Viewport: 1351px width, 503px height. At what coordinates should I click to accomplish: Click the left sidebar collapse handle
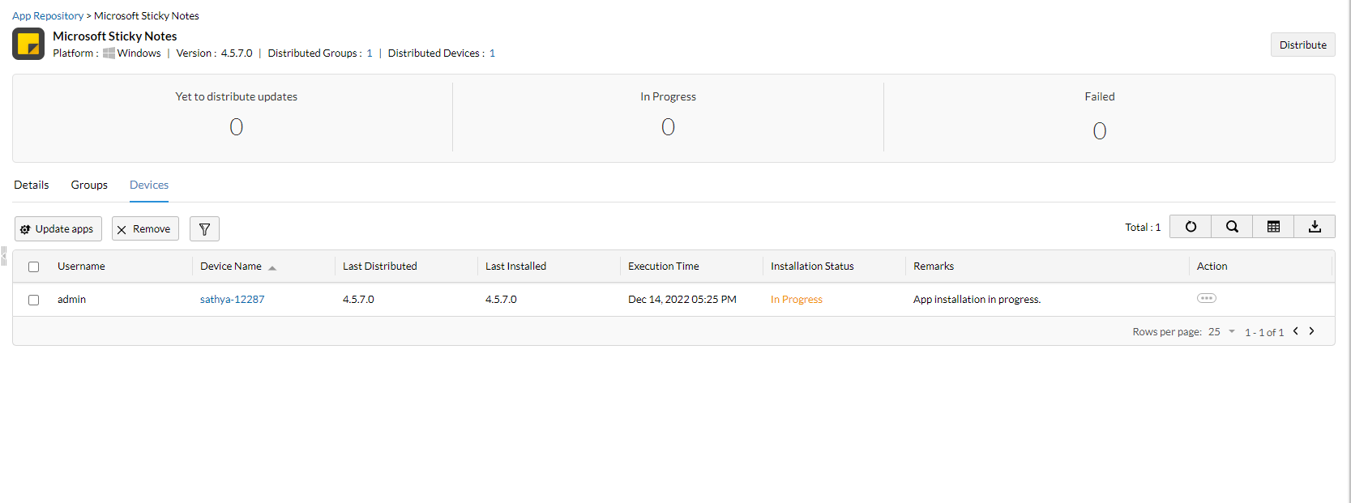point(3,256)
